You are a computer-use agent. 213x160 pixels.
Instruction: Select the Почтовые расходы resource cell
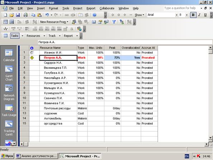58,108
